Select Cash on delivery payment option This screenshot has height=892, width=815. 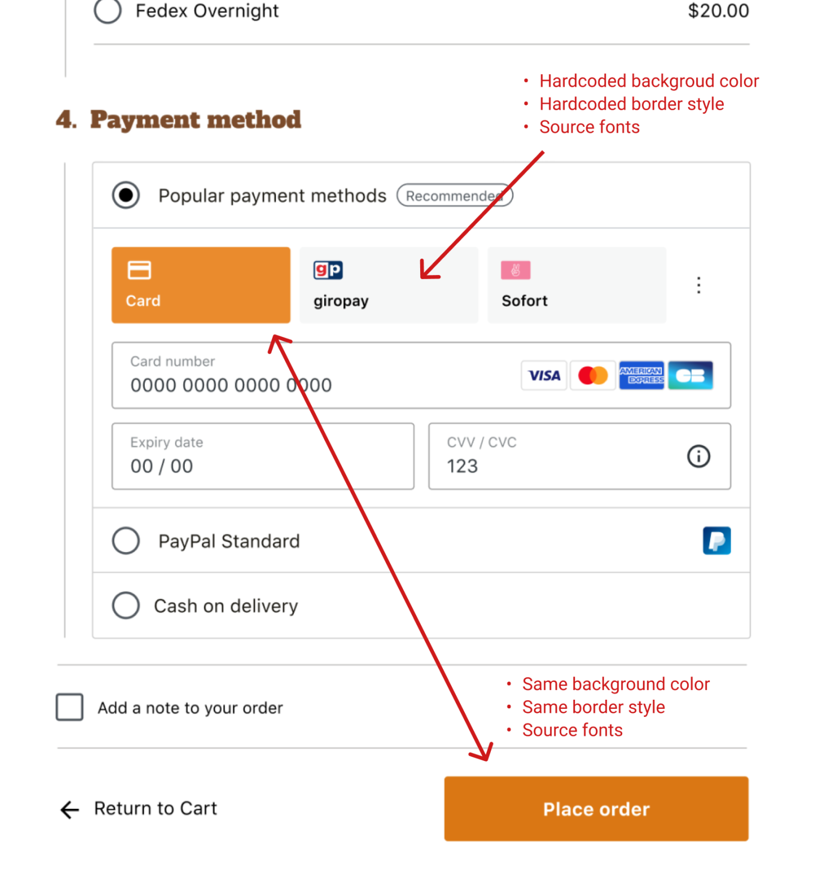126,605
